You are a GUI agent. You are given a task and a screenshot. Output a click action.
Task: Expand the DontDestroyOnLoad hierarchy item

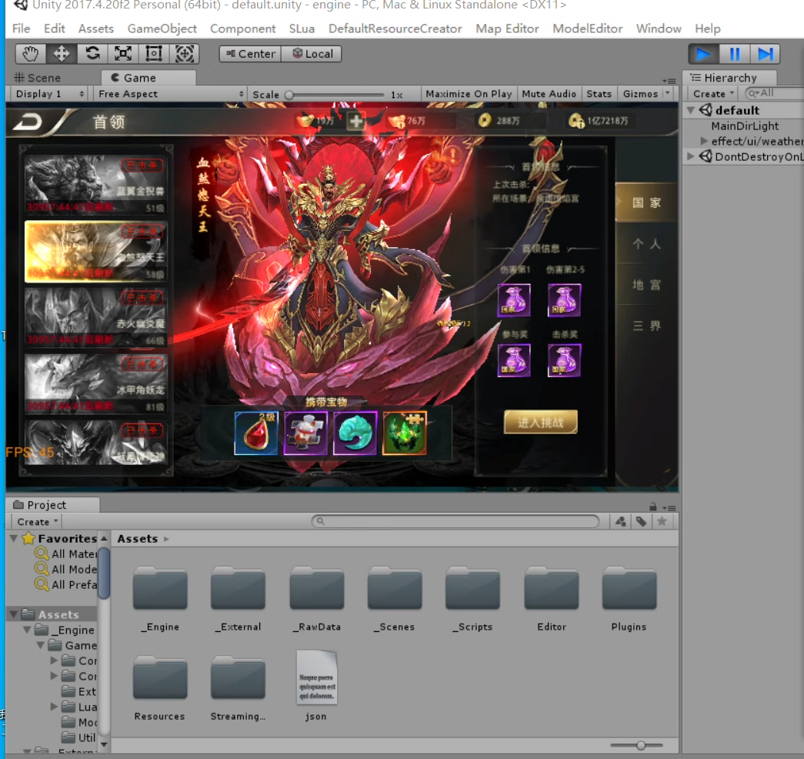pyautogui.click(x=691, y=156)
